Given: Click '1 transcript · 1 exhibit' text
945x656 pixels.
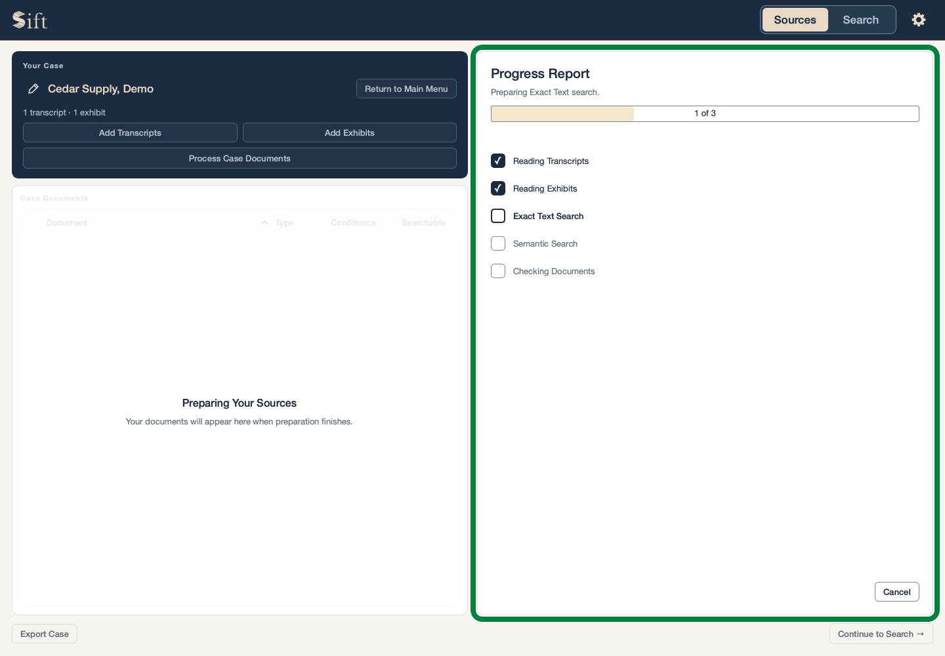Looking at the screenshot, I should (x=64, y=113).
